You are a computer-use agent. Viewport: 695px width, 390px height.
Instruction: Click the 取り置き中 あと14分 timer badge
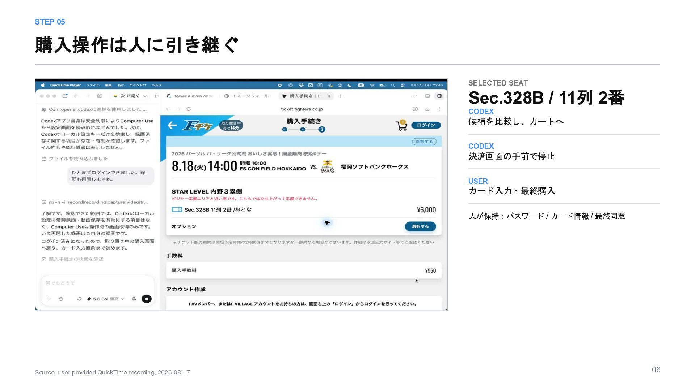pyautogui.click(x=231, y=125)
